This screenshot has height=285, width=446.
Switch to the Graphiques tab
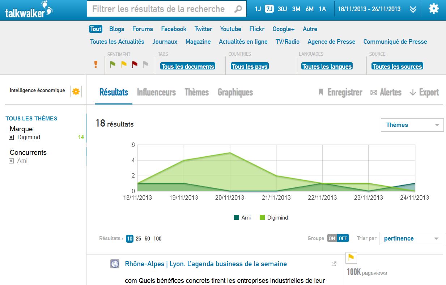(235, 93)
